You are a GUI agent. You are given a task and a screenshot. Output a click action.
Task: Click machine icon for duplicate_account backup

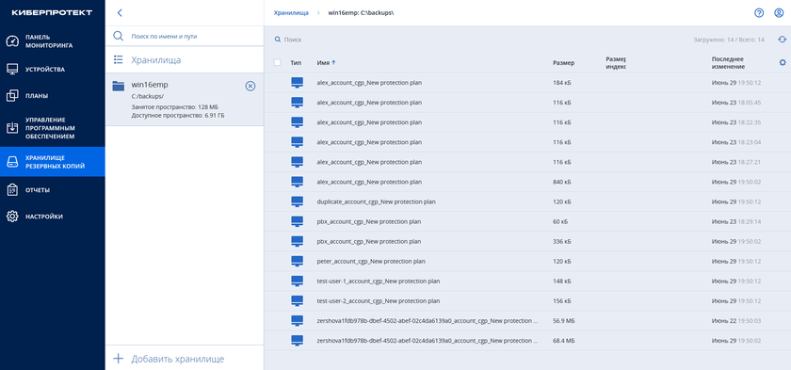click(298, 201)
